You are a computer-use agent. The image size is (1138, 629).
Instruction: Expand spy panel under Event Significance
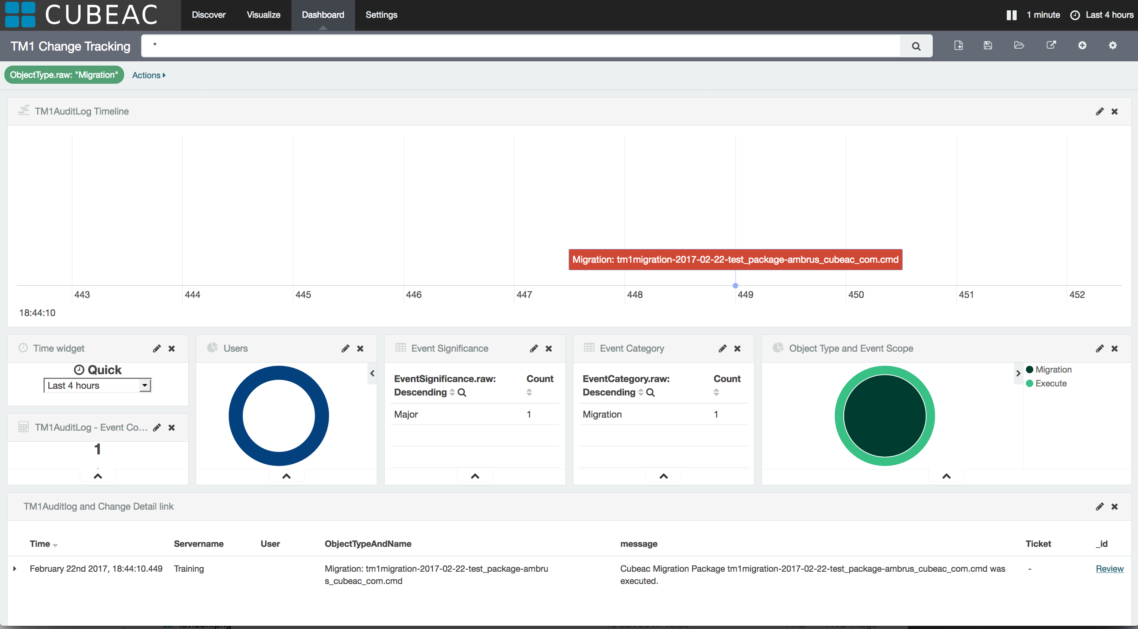tap(475, 476)
